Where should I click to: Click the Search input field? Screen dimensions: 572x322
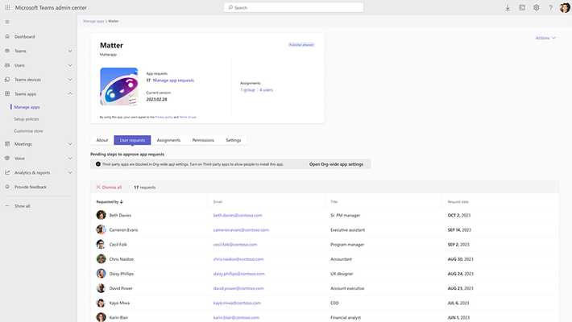(x=294, y=7)
